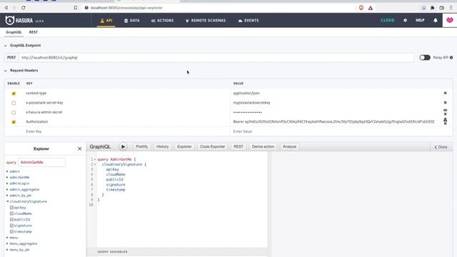Expand the admin_aggregate node in Explorer
Image resolution: width=457 pixels, height=257 pixels.
pos(7,189)
